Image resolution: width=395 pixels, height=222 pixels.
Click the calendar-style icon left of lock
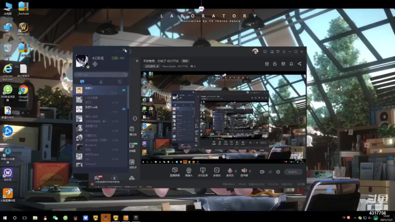267,64
